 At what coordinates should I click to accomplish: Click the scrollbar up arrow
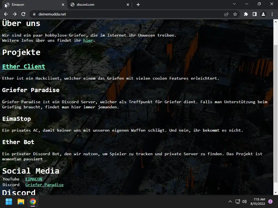coord(276,22)
